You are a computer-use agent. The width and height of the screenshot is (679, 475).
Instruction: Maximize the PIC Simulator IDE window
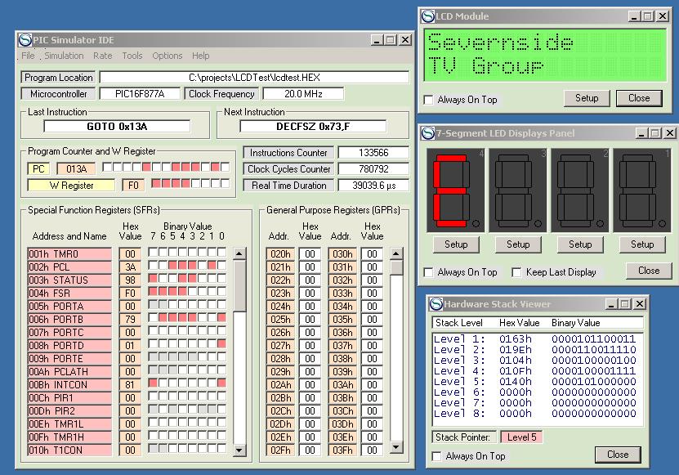point(390,39)
